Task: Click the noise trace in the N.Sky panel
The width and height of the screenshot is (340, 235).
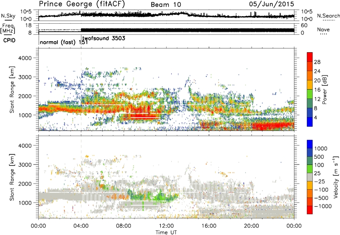Action: 166,15
